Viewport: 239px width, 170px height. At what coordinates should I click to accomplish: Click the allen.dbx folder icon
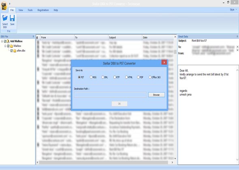click(x=15, y=51)
